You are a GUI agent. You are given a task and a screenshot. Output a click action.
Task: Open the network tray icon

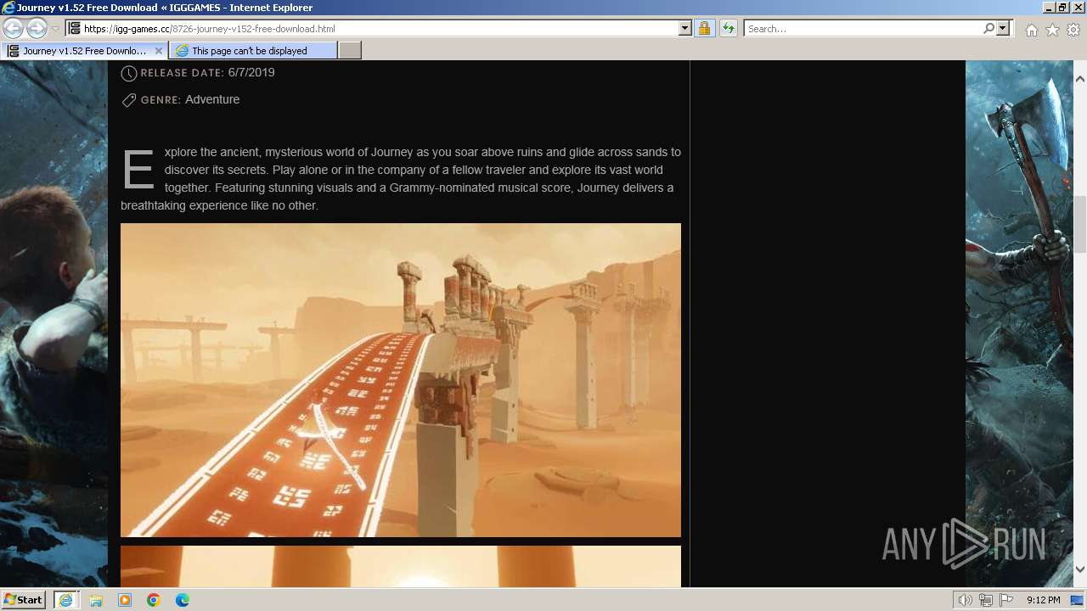click(986, 600)
